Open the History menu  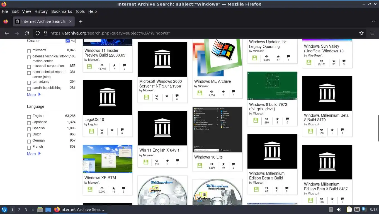pos(41,11)
